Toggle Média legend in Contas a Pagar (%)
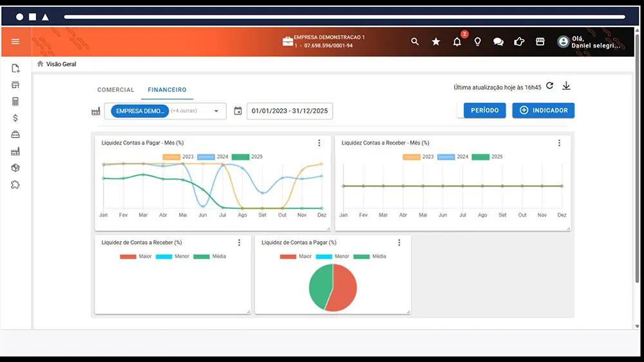The height and width of the screenshot is (362, 644). tap(370, 256)
